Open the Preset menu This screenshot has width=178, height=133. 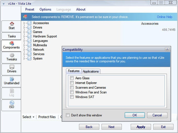pos(30,9)
